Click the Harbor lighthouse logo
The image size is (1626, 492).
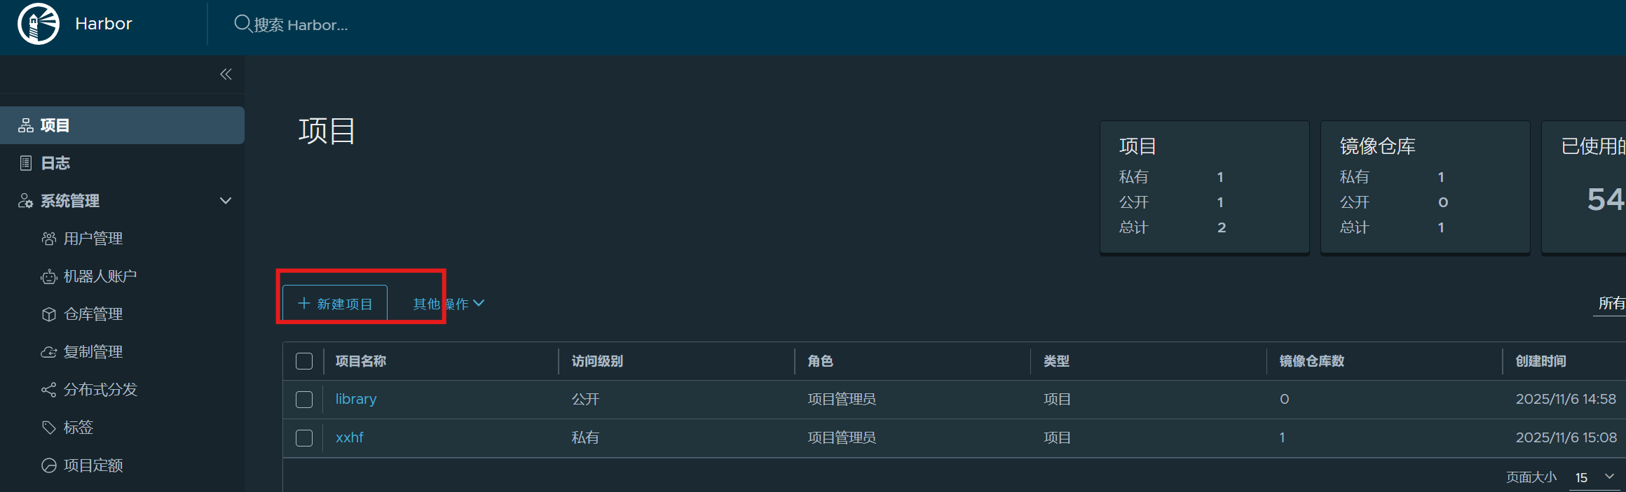(x=39, y=24)
